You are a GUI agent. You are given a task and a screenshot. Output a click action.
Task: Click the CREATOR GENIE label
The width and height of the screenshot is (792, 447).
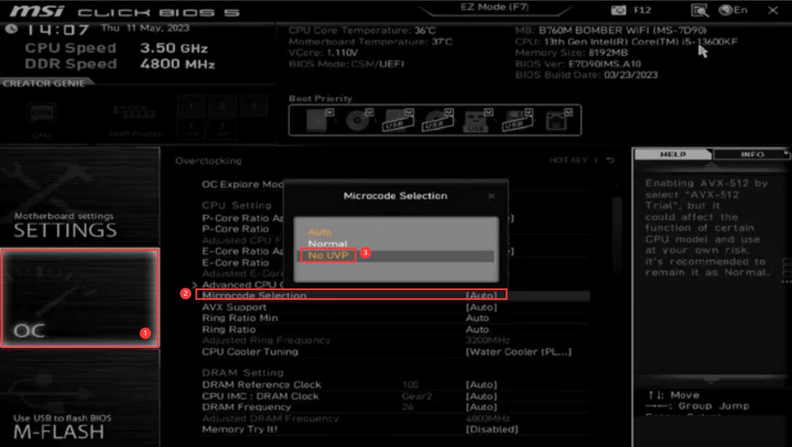pyautogui.click(x=44, y=83)
